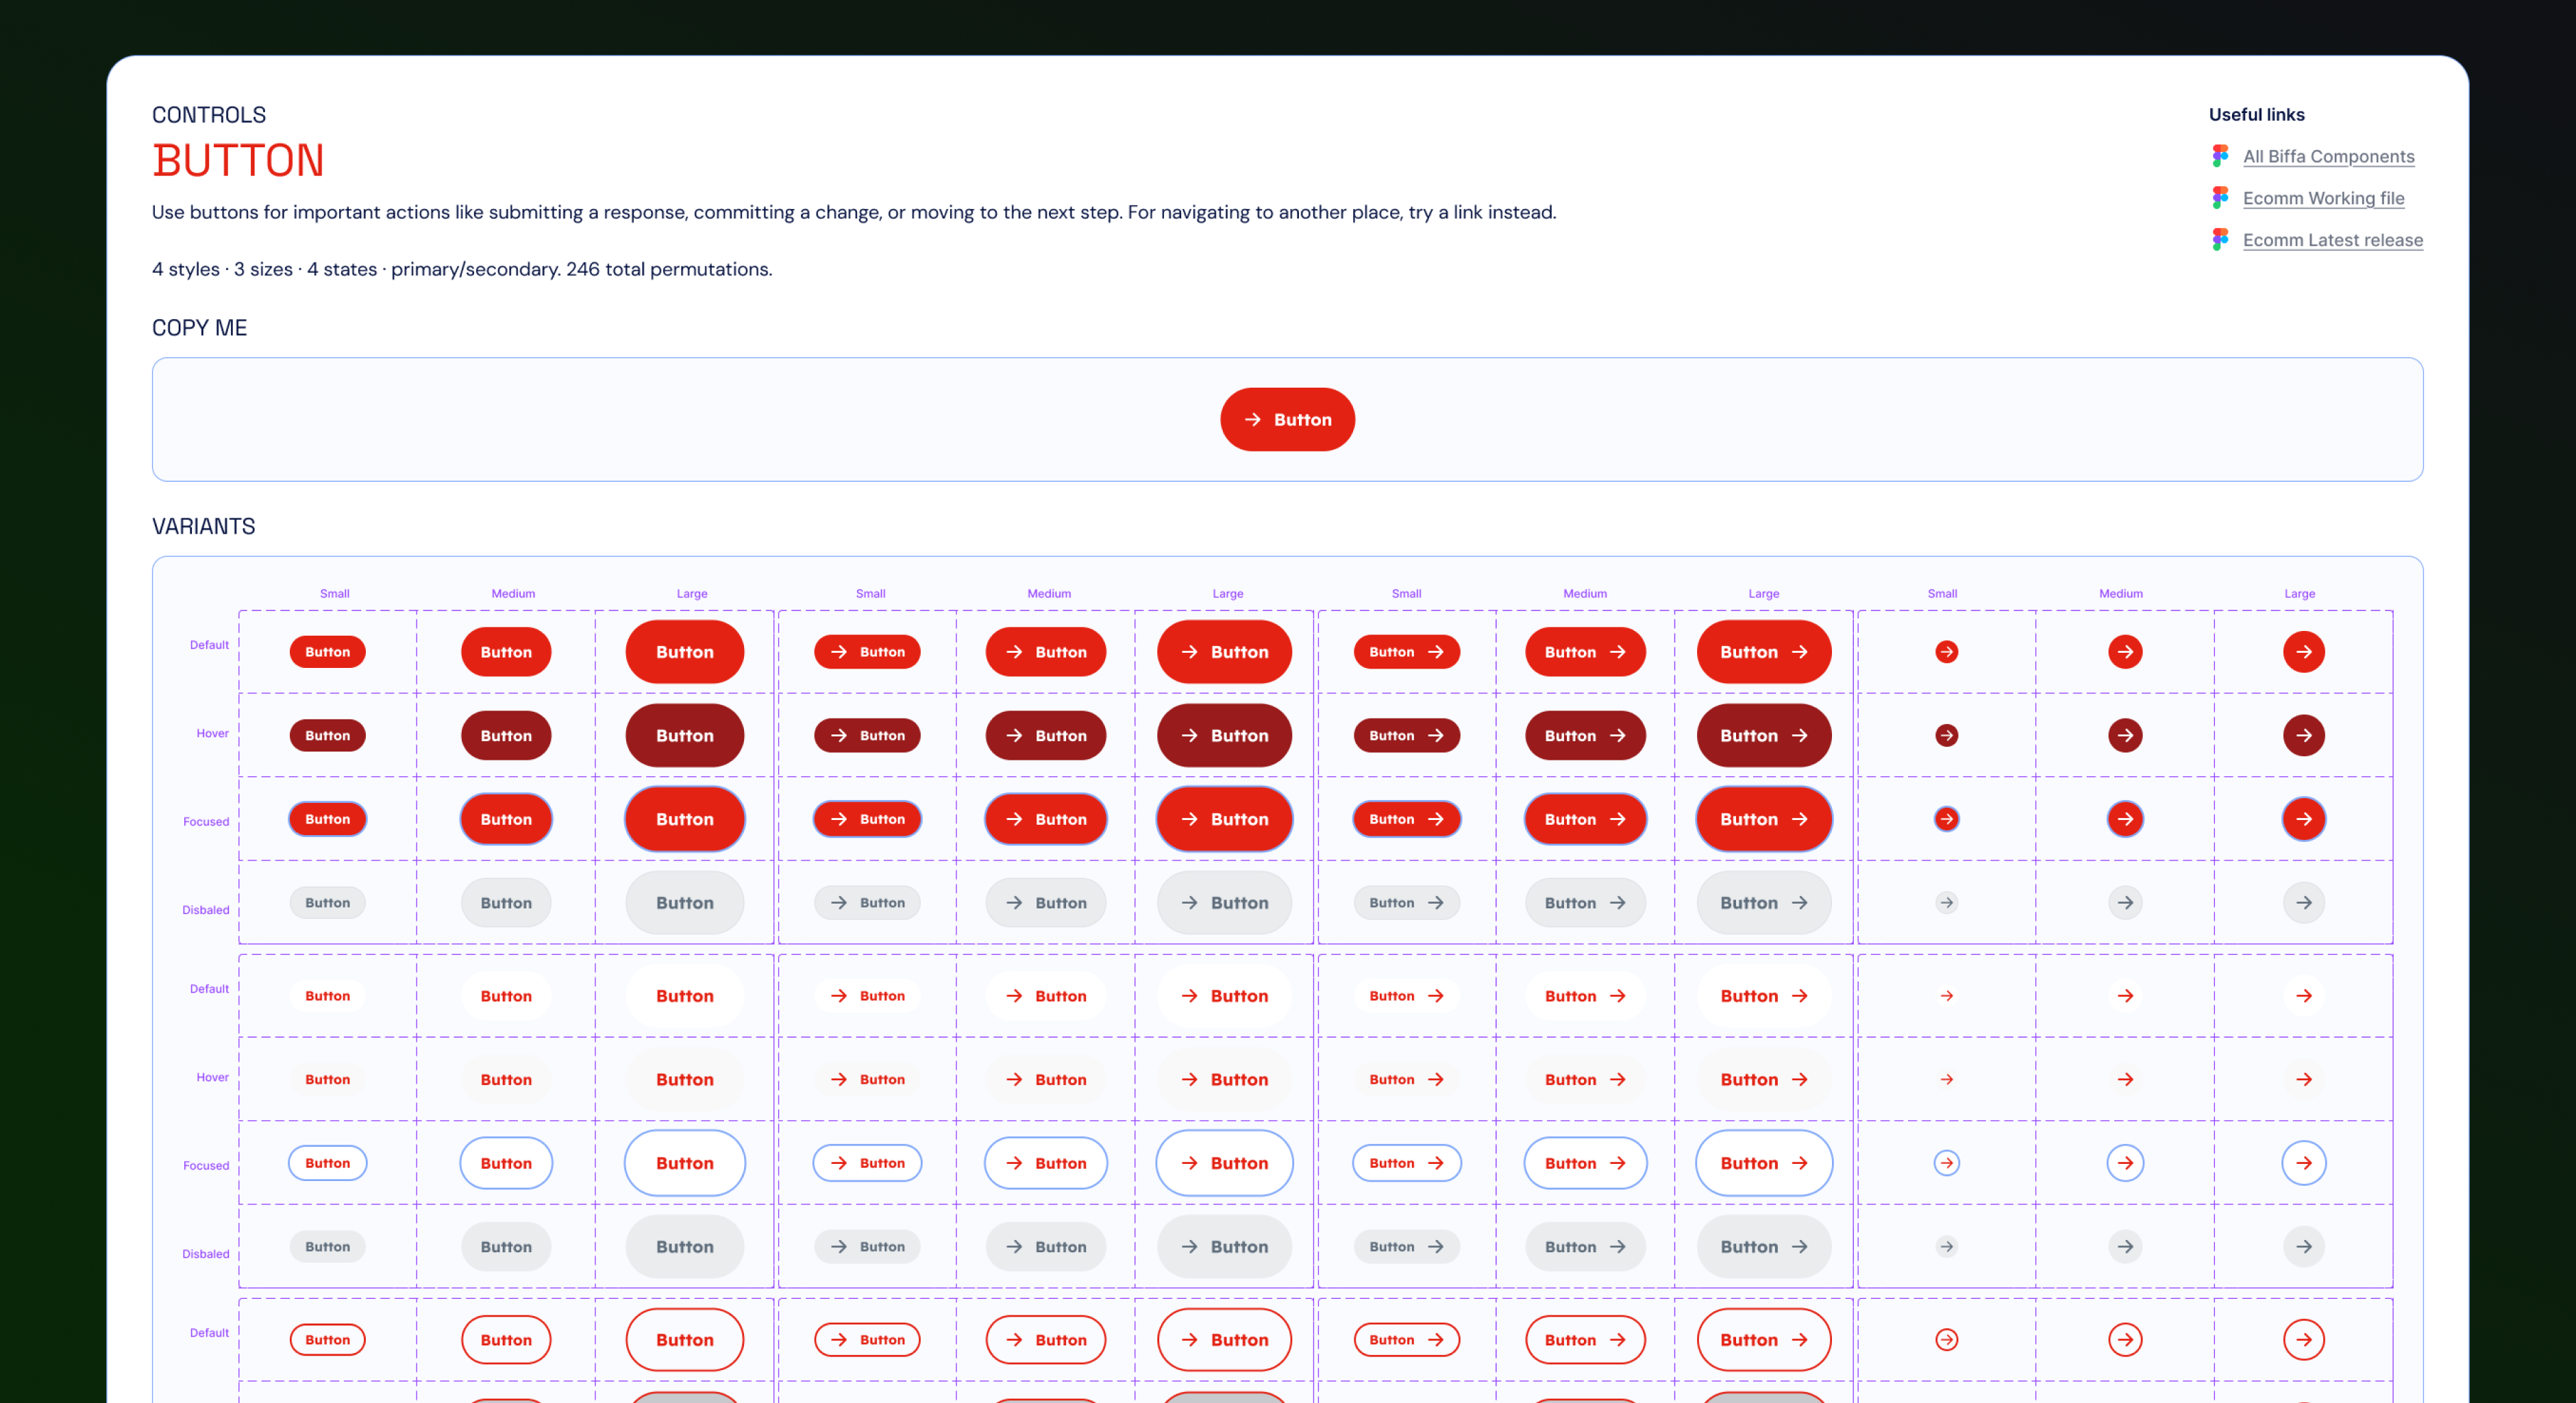This screenshot has width=2576, height=1403.
Task: Click the Figma icon beside Ecomm Latest release
Action: 2220,240
